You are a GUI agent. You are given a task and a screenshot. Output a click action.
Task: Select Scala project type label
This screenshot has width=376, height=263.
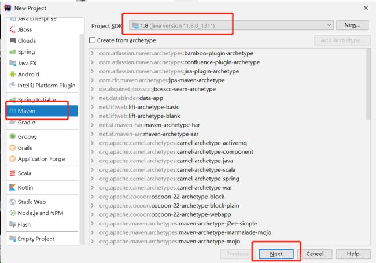tap(24, 173)
